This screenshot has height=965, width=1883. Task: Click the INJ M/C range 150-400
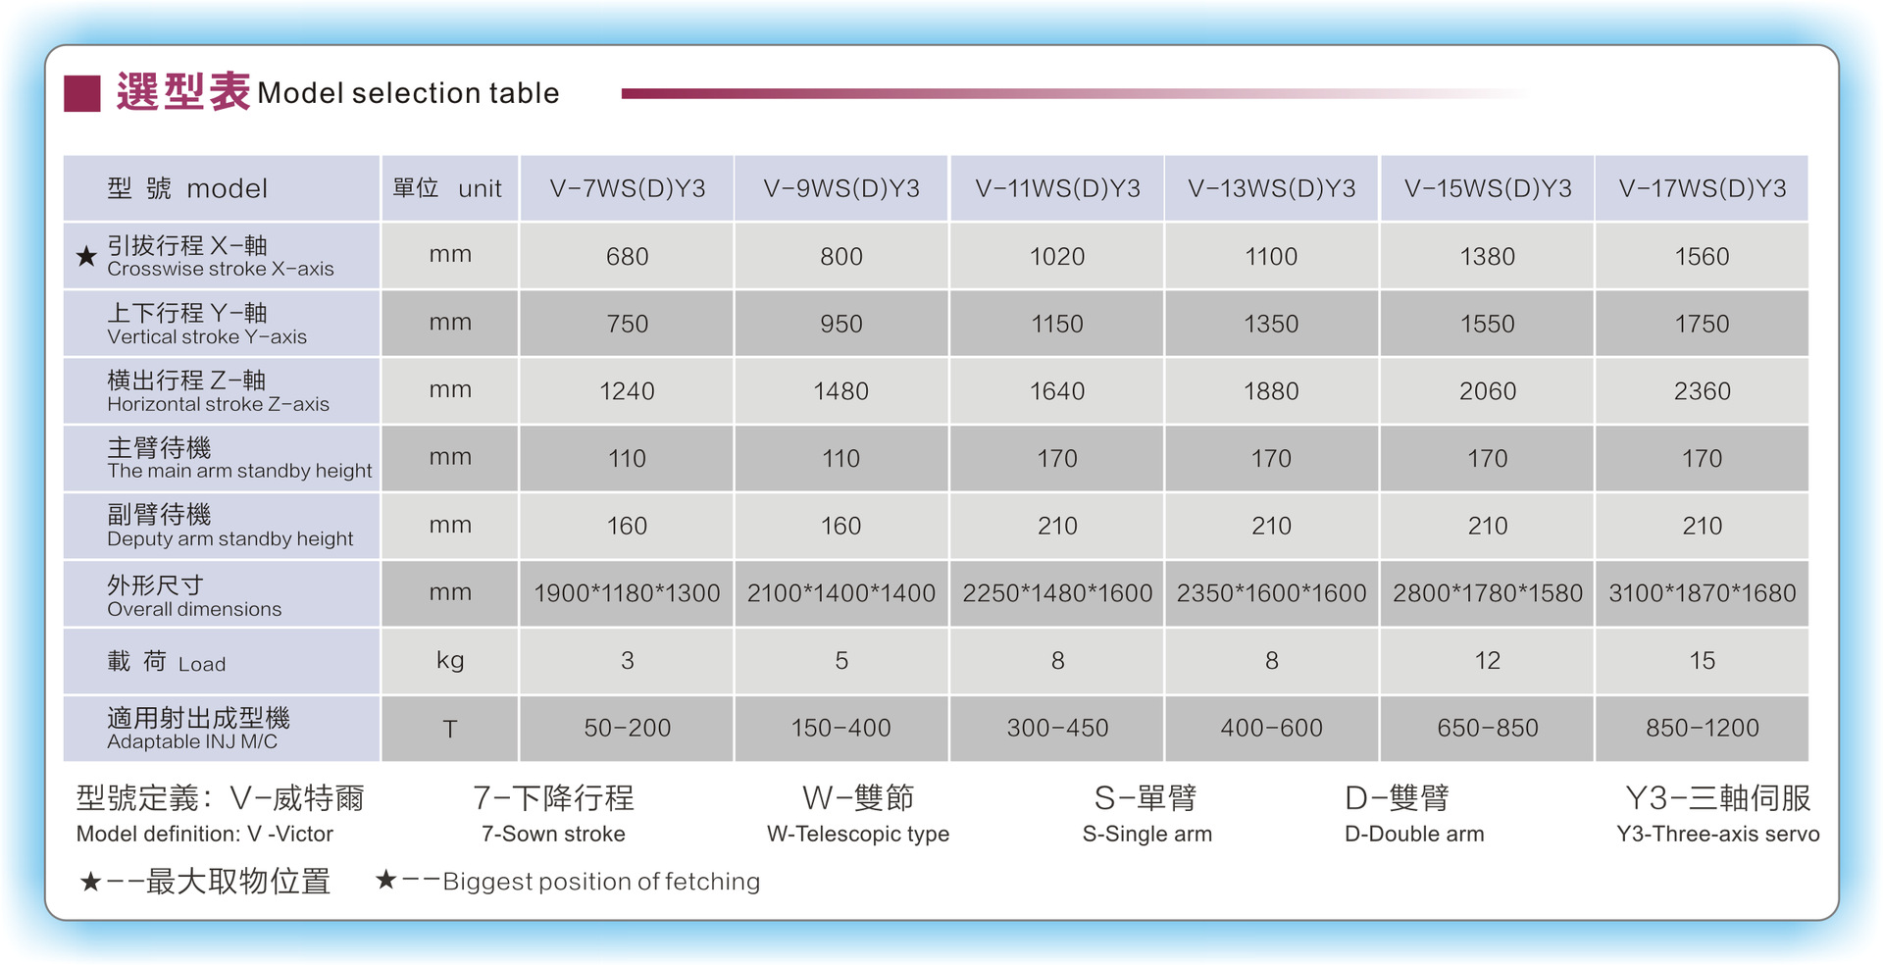841,729
